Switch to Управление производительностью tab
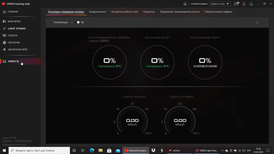Viewport: 274px width, 154px height. click(180, 12)
